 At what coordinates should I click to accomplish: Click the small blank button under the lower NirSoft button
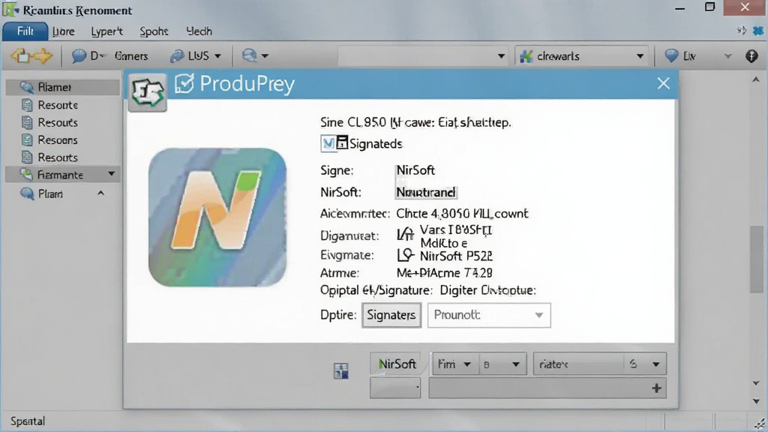coord(395,388)
